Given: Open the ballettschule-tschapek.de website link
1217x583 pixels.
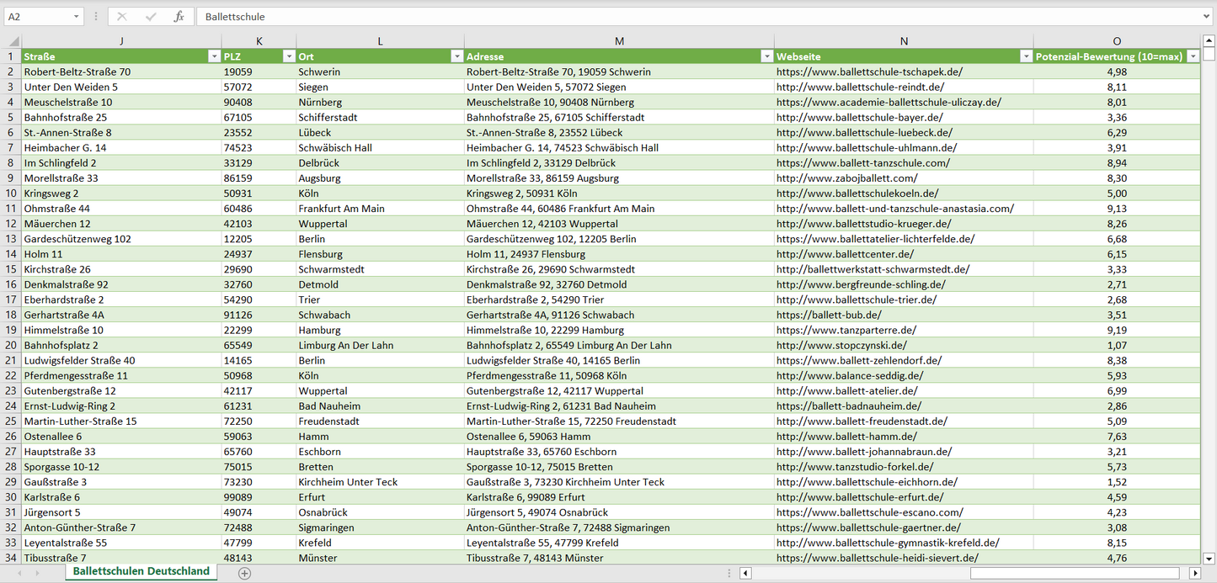Looking at the screenshot, I should 869,72.
